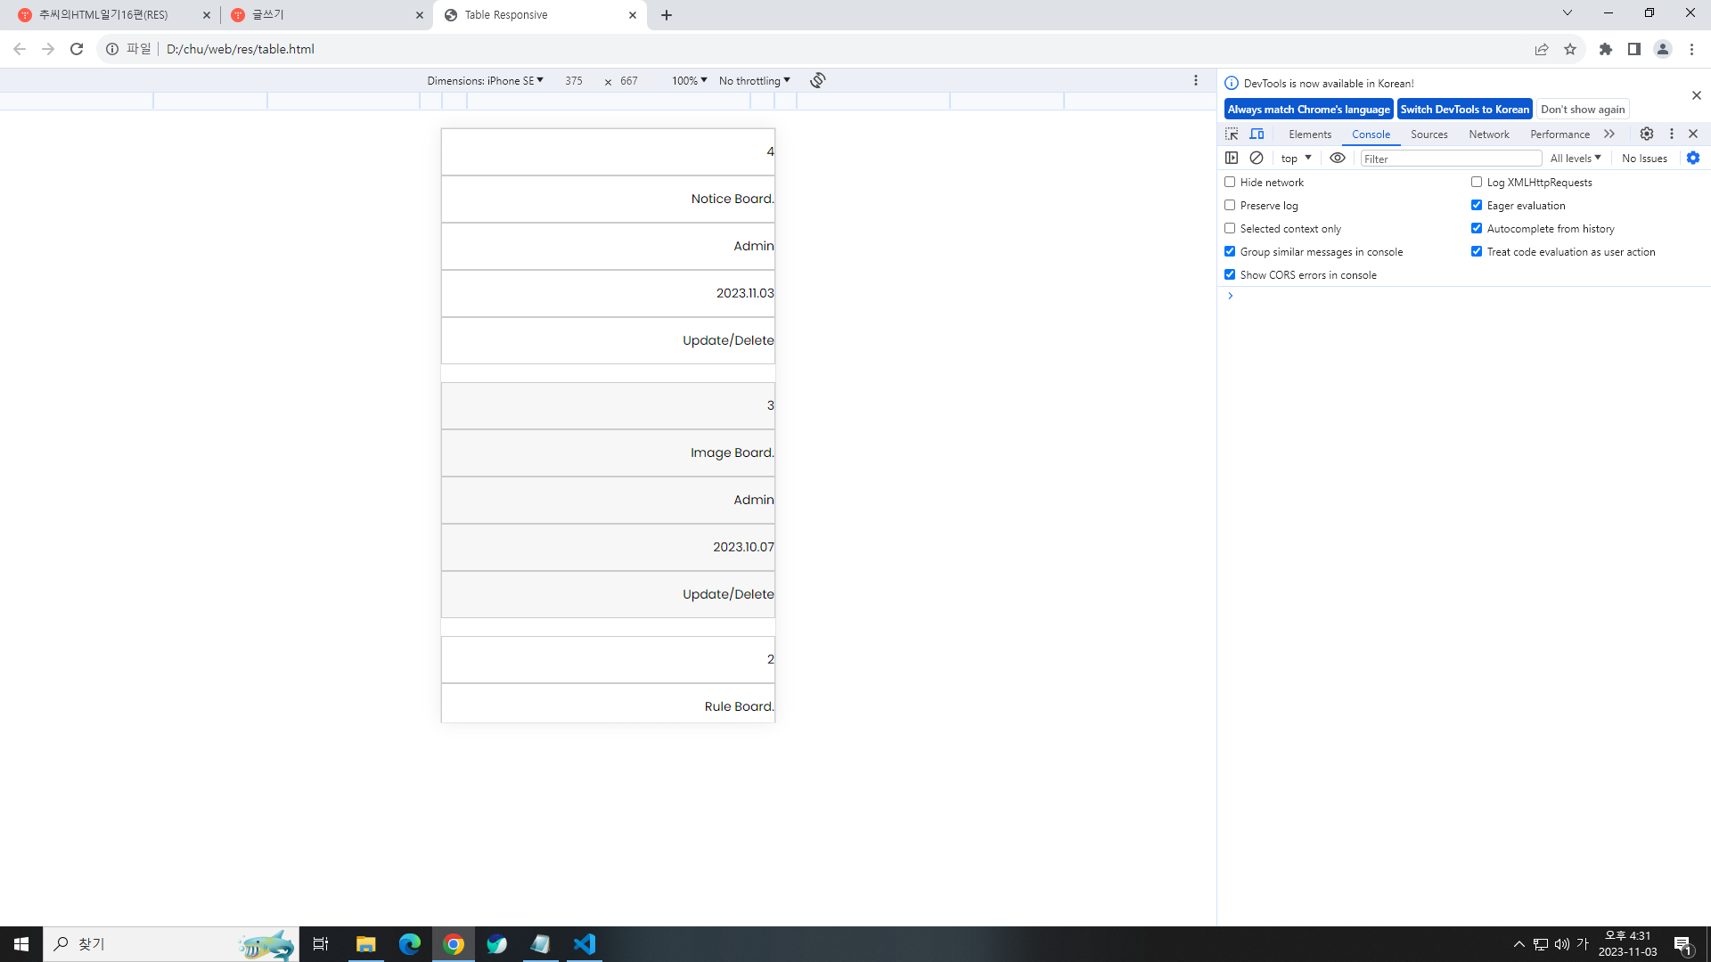Open the All levels log dropdown
The height and width of the screenshot is (962, 1711).
coord(1575,158)
